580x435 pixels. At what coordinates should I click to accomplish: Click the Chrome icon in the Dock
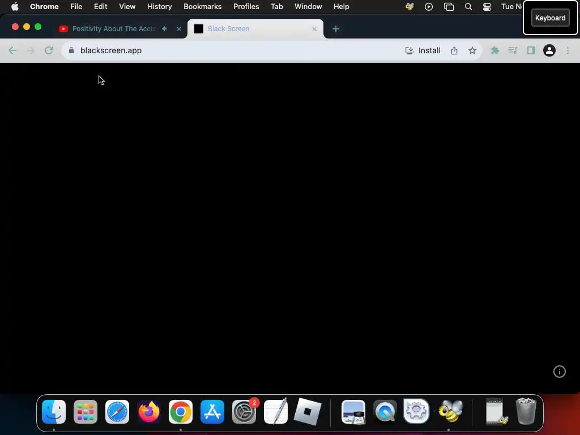181,411
